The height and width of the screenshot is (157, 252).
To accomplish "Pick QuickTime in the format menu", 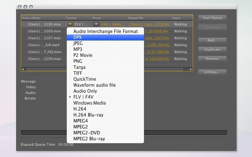I will click(x=85, y=79).
